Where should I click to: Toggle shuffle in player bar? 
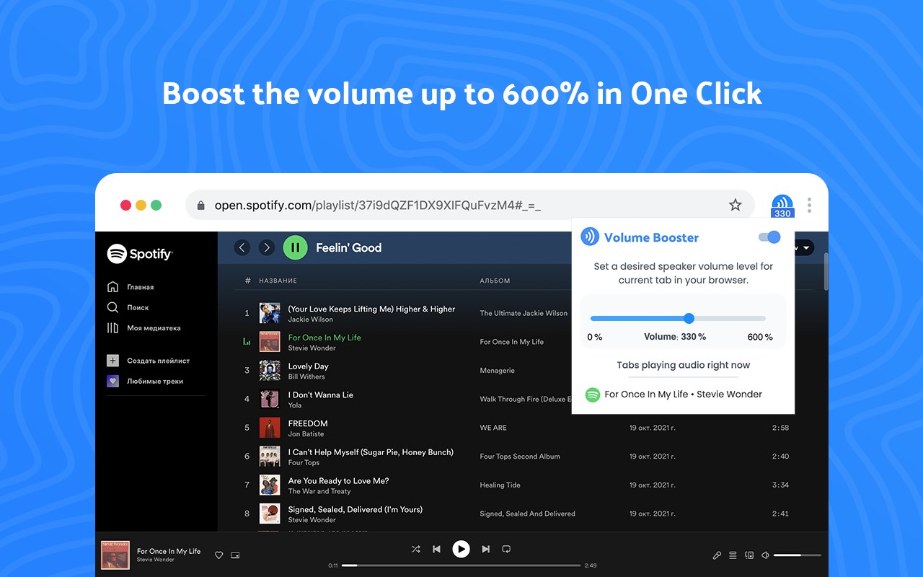[x=416, y=549]
